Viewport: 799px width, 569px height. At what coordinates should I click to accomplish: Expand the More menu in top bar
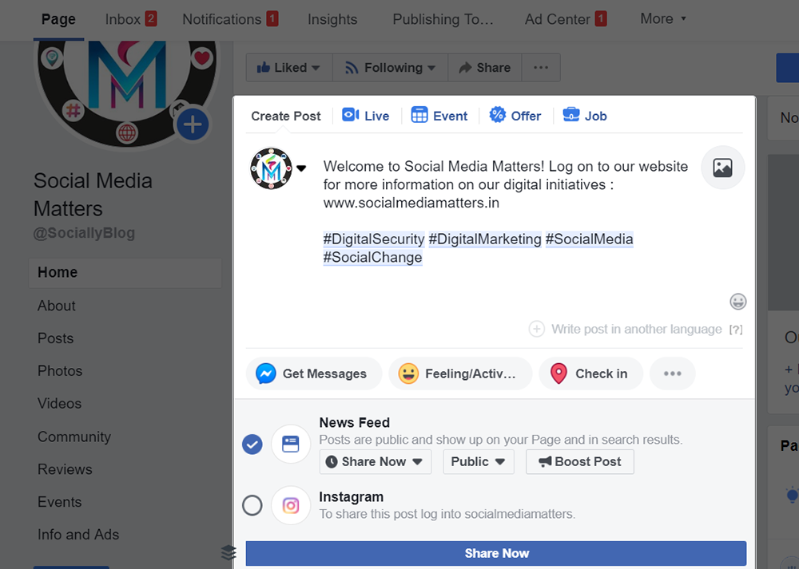pyautogui.click(x=663, y=19)
